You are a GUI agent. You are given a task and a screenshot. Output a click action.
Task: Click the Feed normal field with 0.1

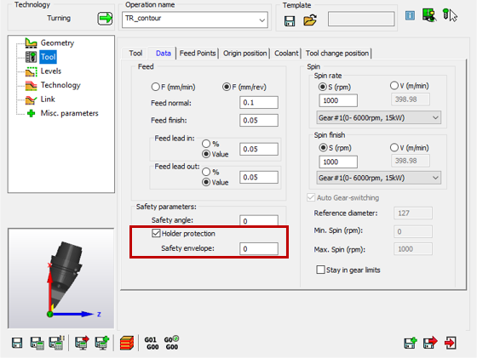tap(259, 103)
